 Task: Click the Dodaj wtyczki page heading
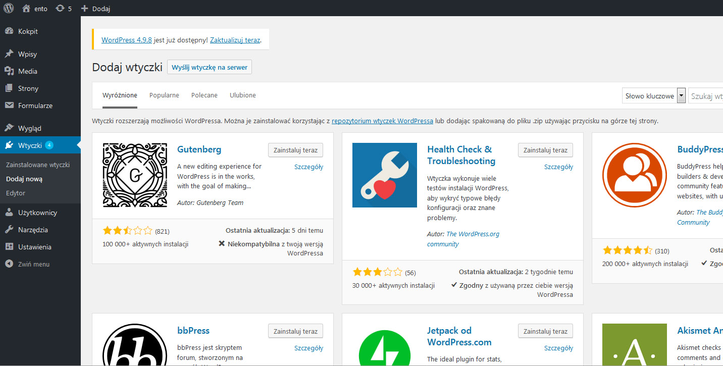(x=127, y=68)
